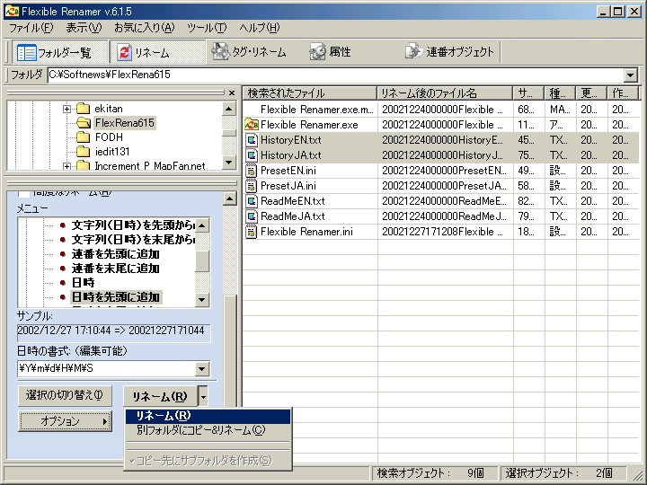Select 連番を末尾に追加 in the menu tree
Image resolution: width=647 pixels, height=485 pixels.
(116, 269)
